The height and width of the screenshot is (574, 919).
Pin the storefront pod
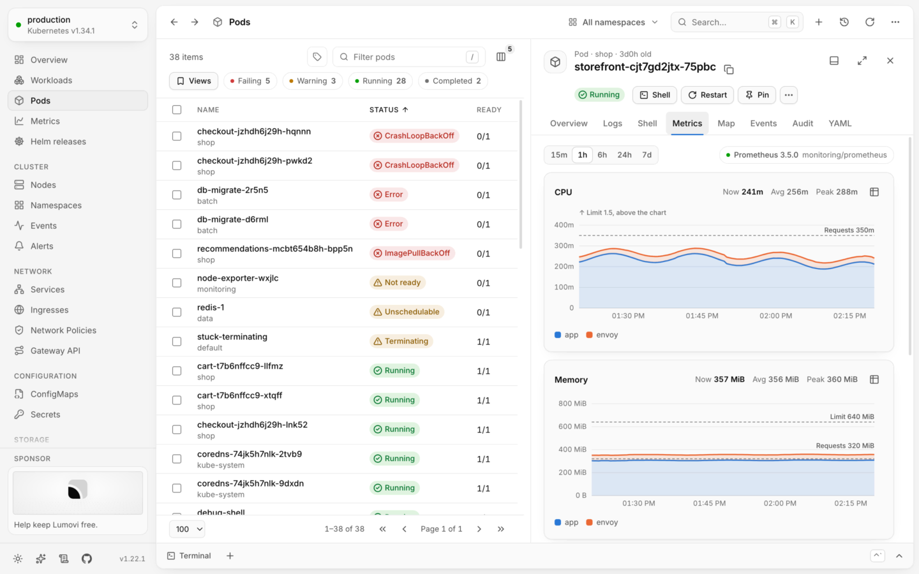pyautogui.click(x=757, y=95)
